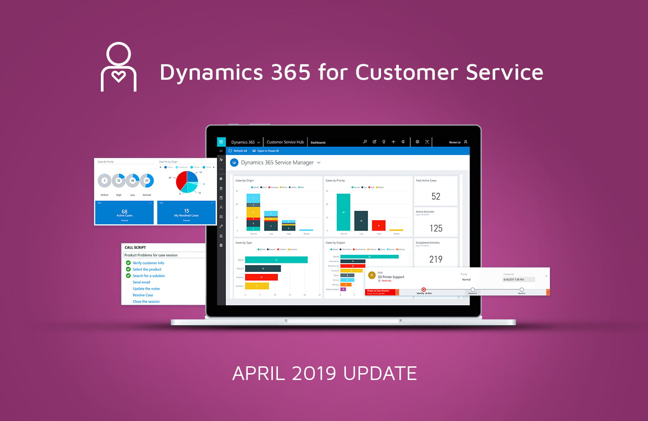Click the lightbulb assistant icon
The height and width of the screenshot is (421, 648).
click(x=384, y=142)
